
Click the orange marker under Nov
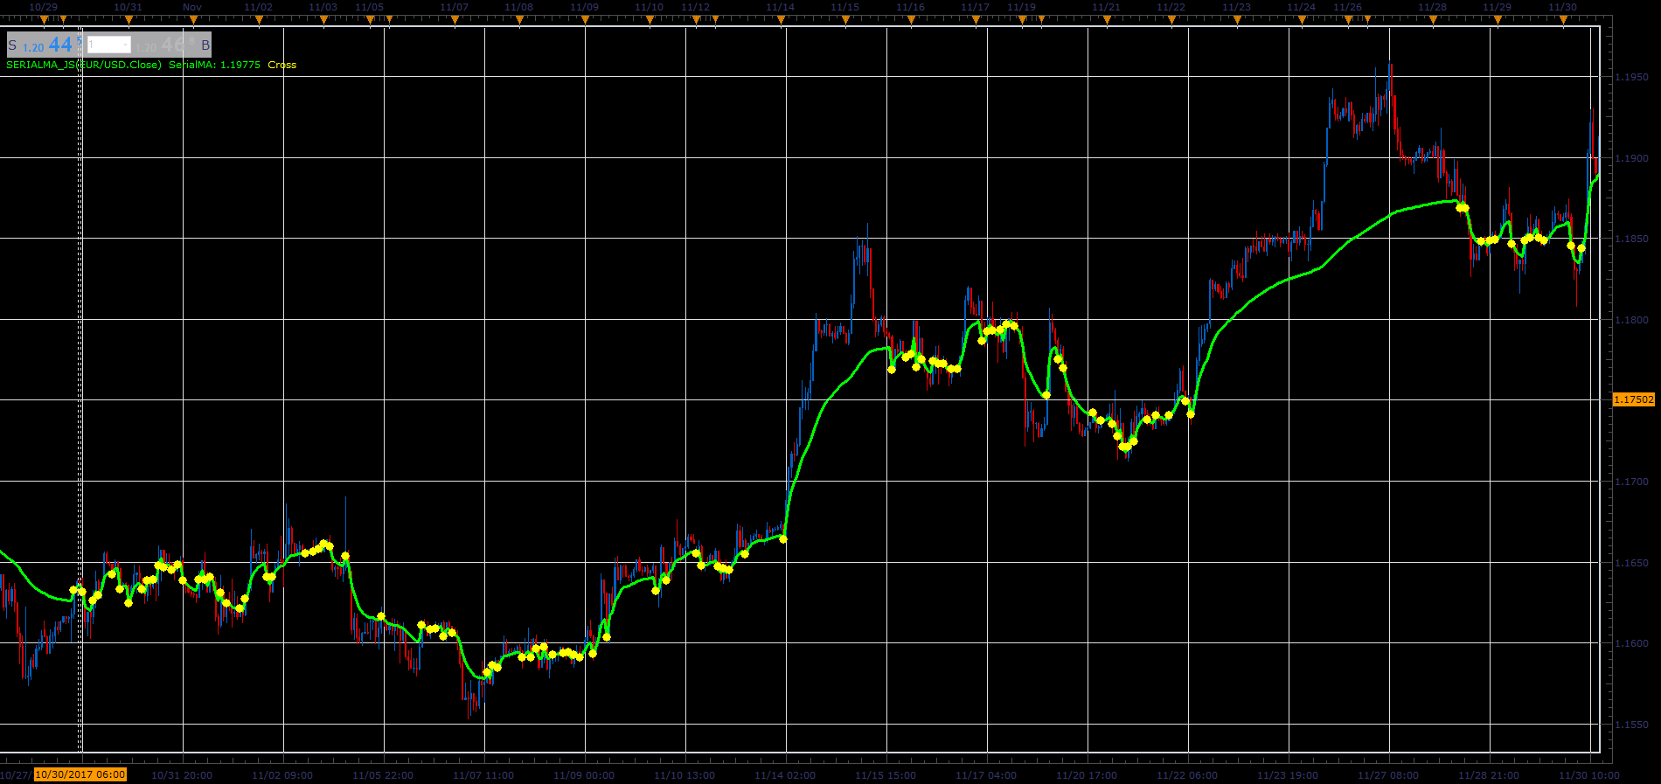coord(192,19)
